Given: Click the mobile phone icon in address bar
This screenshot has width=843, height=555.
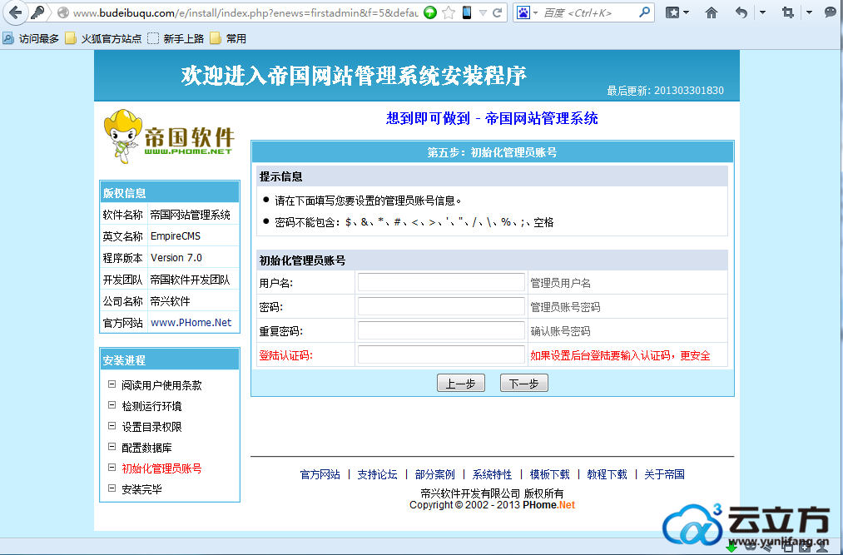Looking at the screenshot, I should coord(467,13).
